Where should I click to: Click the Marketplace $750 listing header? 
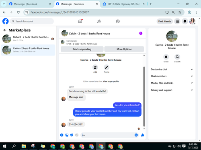(103, 42)
